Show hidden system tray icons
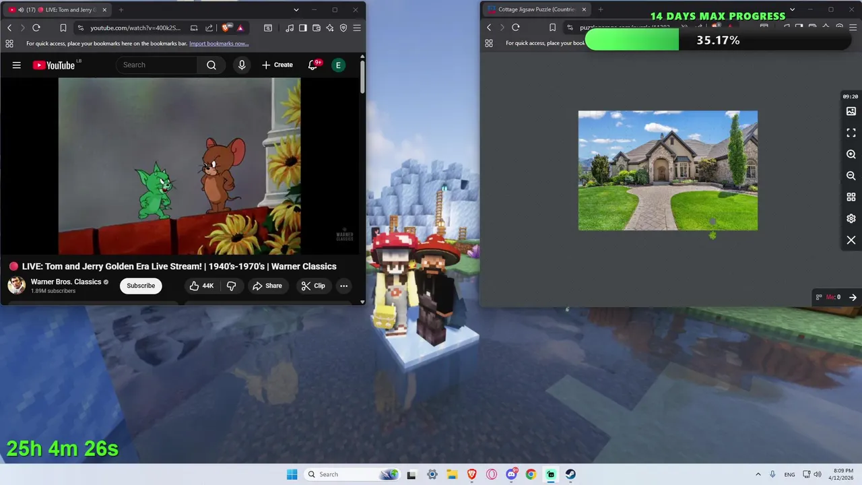The image size is (862, 485). [758, 474]
